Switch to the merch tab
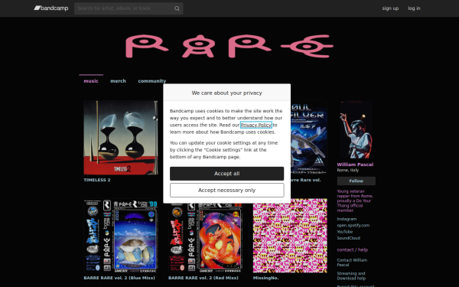 click(x=118, y=81)
